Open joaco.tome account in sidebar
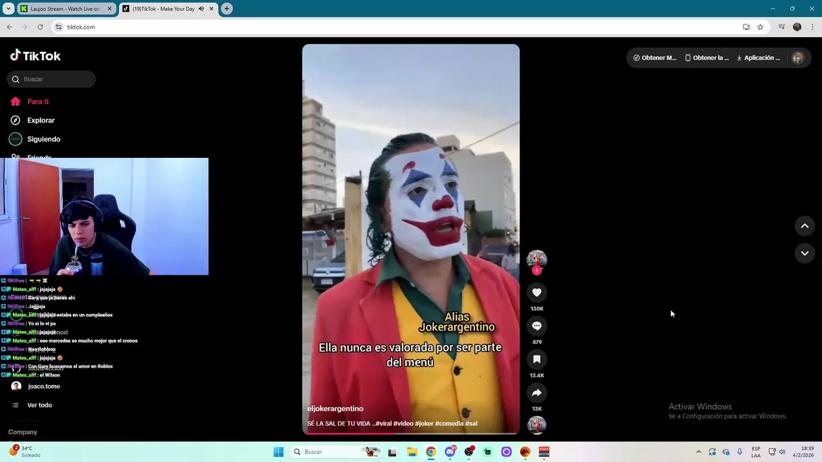Screen dimensions: 822x462 [44, 386]
